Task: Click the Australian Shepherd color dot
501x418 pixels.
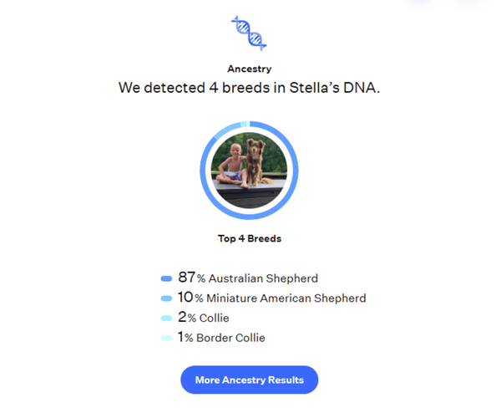Action: pyautogui.click(x=166, y=278)
